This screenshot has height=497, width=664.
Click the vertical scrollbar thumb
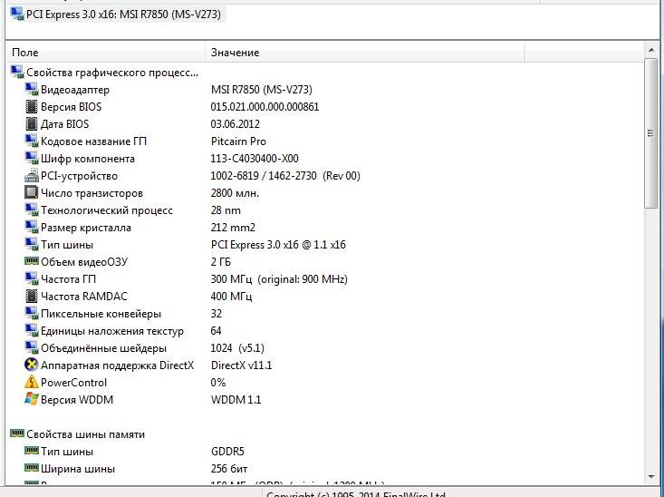[x=651, y=133]
